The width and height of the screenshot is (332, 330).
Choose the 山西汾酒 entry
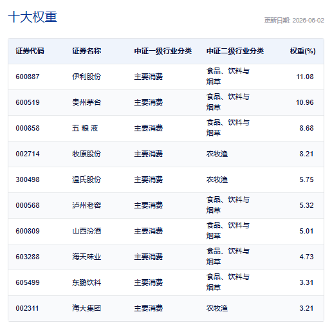(86, 231)
